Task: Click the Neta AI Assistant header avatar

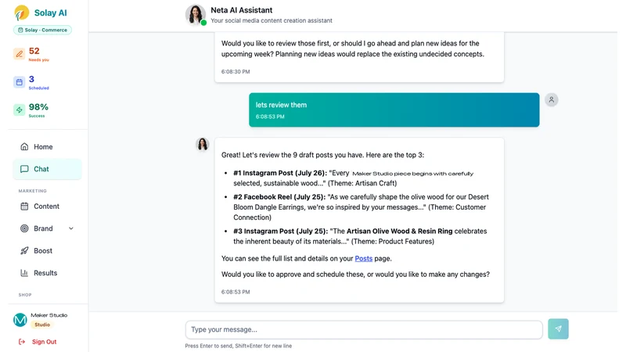Action: [195, 15]
